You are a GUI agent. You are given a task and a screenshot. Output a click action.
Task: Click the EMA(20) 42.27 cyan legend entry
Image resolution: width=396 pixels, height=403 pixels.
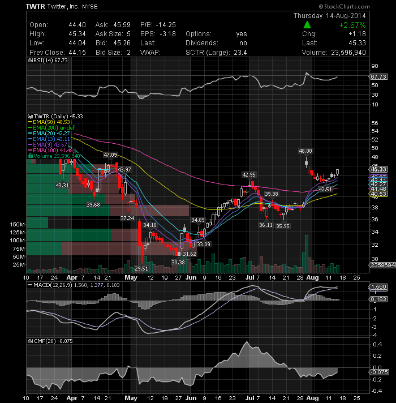pos(49,134)
